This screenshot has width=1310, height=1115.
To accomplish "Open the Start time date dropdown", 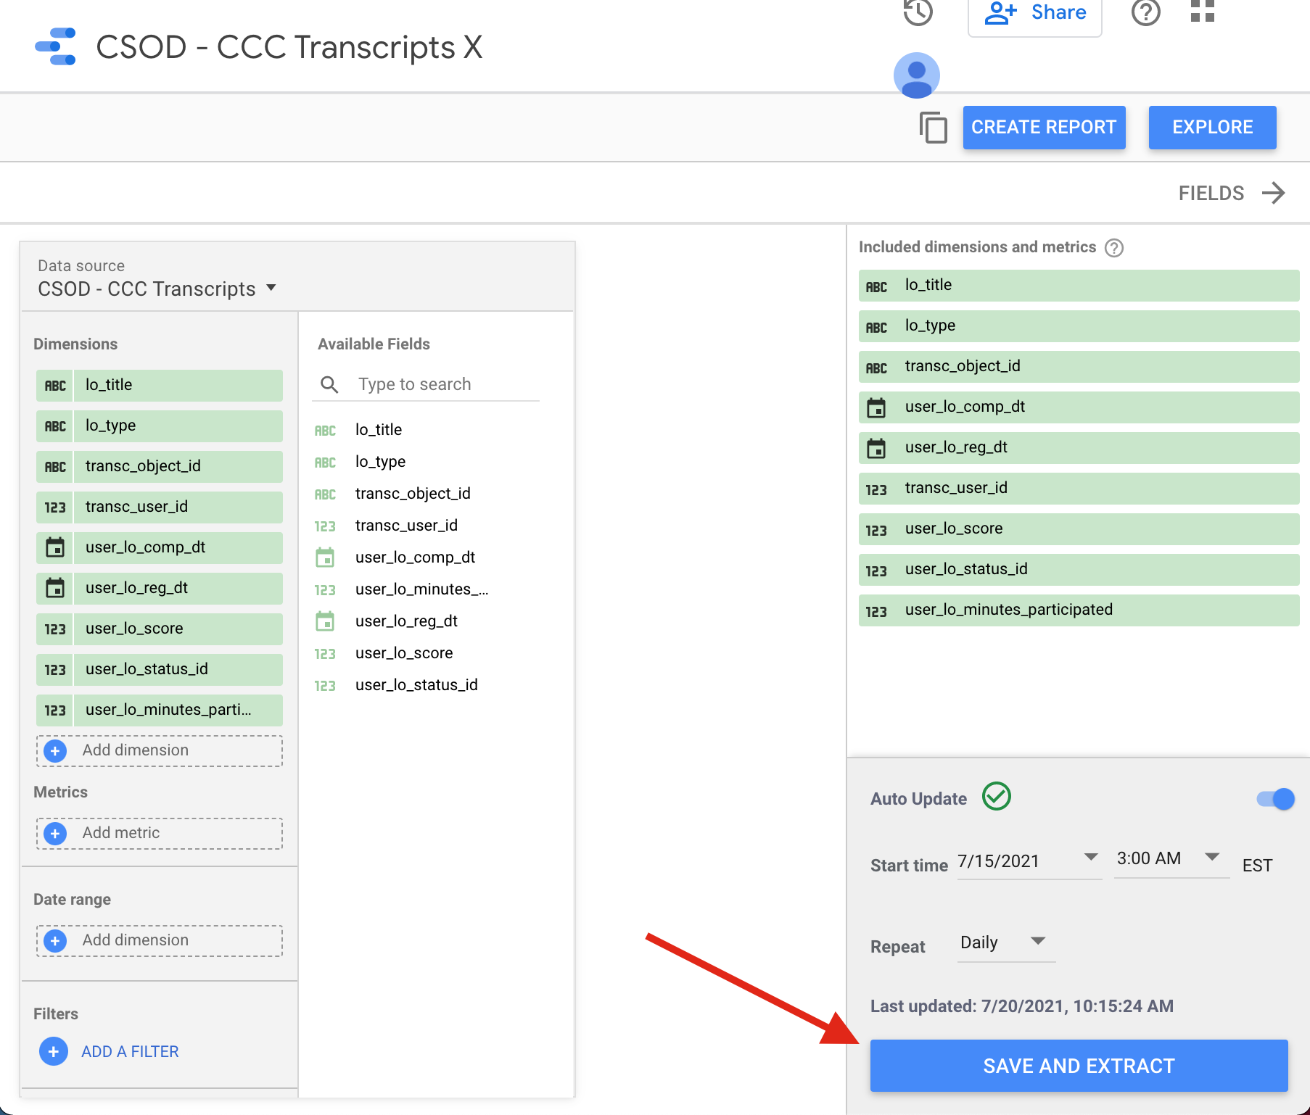I will point(1090,858).
